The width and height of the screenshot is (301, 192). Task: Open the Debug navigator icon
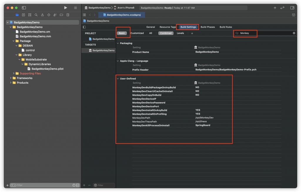point(55,15)
